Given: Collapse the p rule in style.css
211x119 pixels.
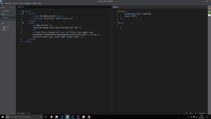Looking at the screenshot, I should (119, 23).
